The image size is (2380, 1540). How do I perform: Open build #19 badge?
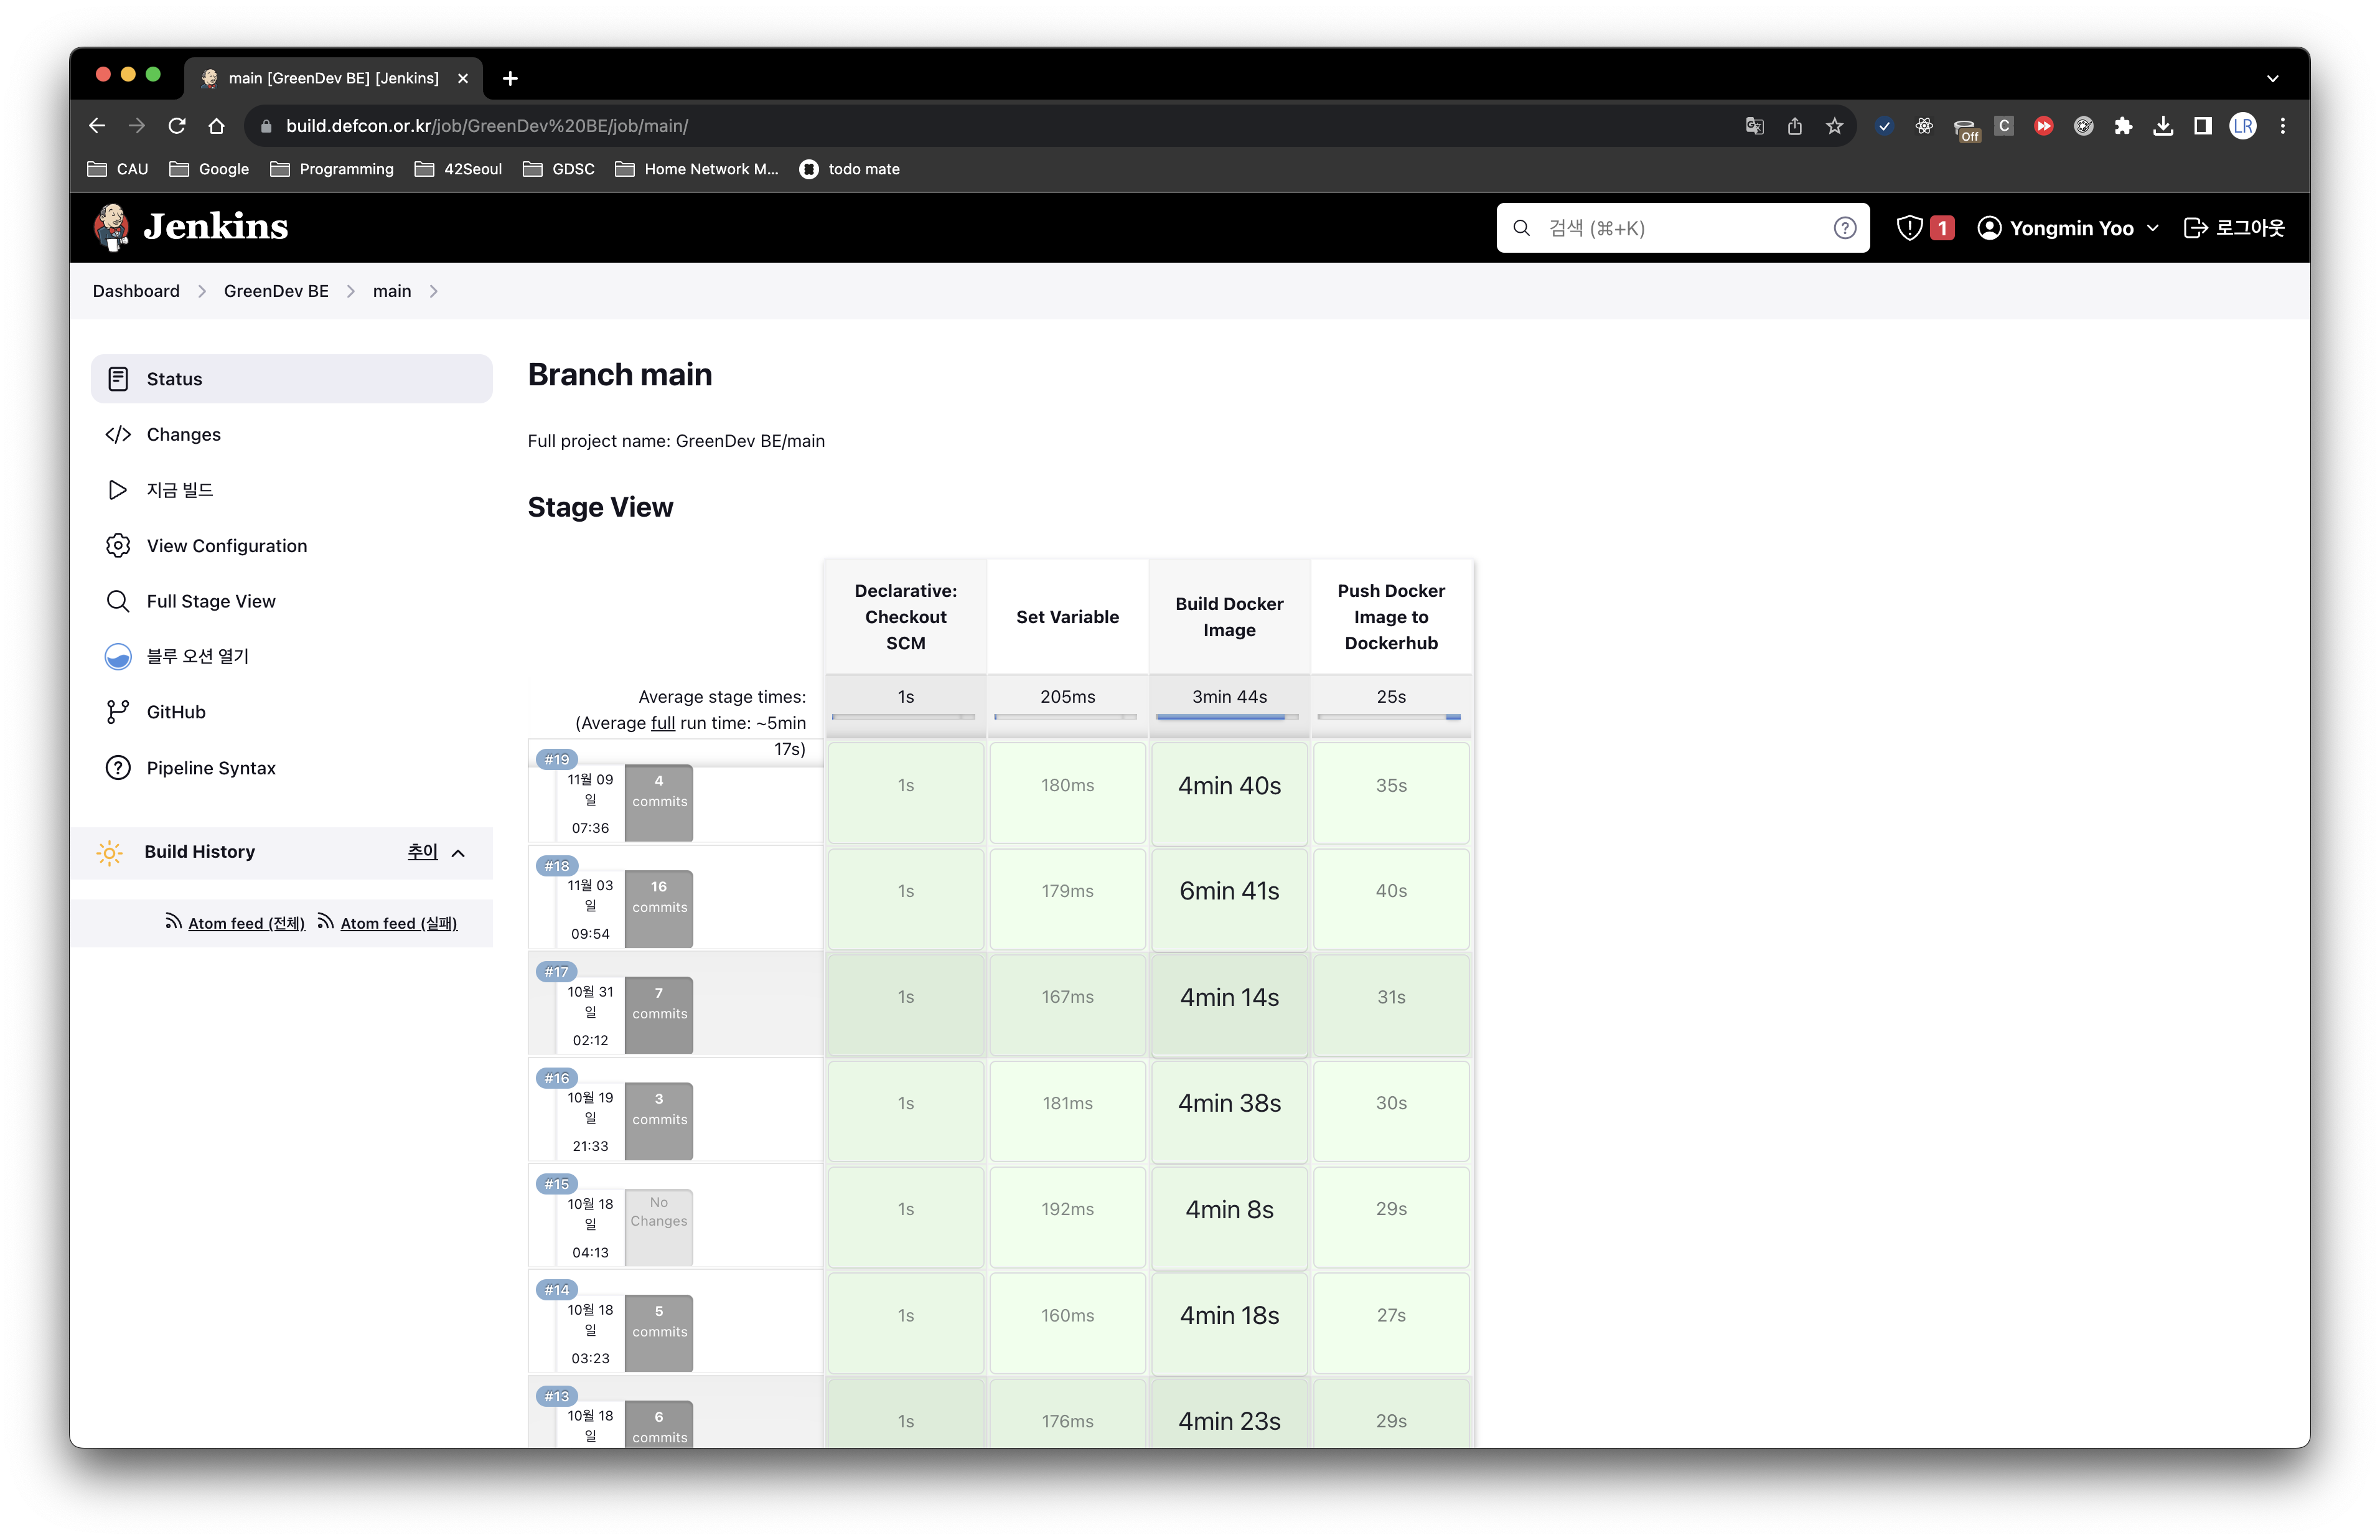(557, 759)
